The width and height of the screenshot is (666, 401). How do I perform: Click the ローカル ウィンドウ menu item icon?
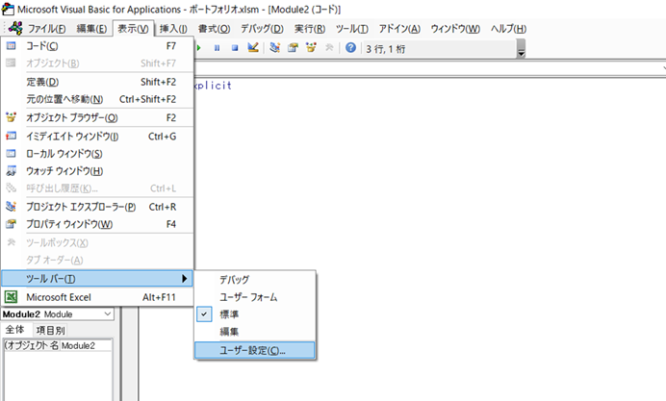click(11, 153)
